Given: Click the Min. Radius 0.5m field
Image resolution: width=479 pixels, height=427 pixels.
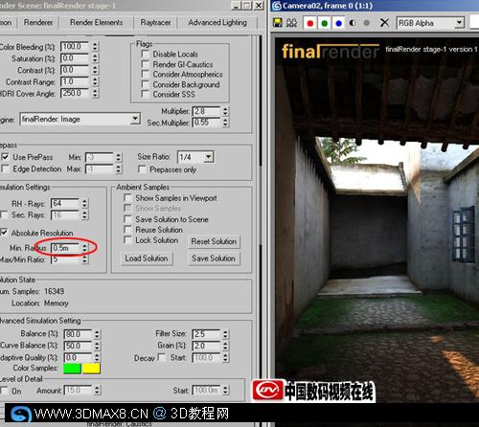Looking at the screenshot, I should coord(65,248).
